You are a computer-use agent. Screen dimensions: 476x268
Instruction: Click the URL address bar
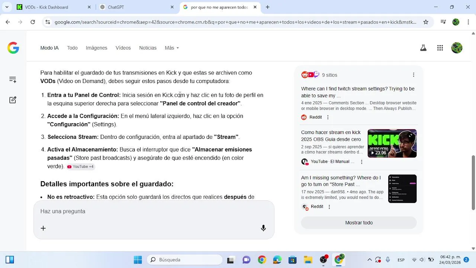tap(235, 22)
